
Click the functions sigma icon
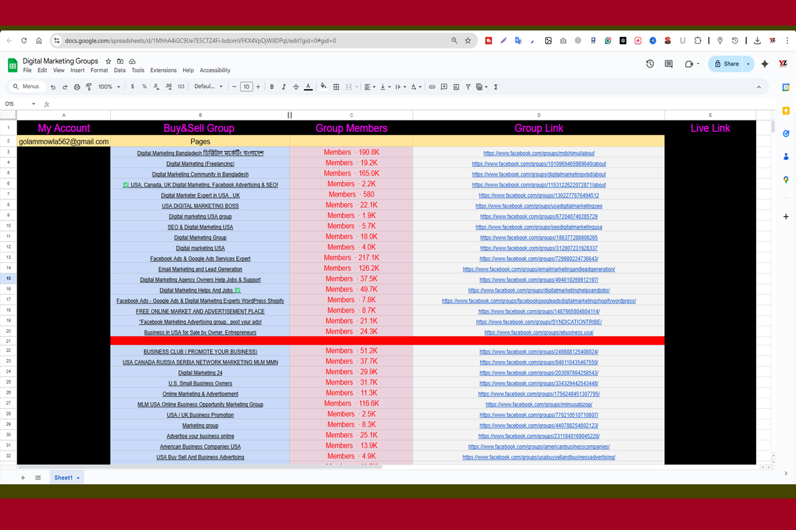tap(496, 87)
